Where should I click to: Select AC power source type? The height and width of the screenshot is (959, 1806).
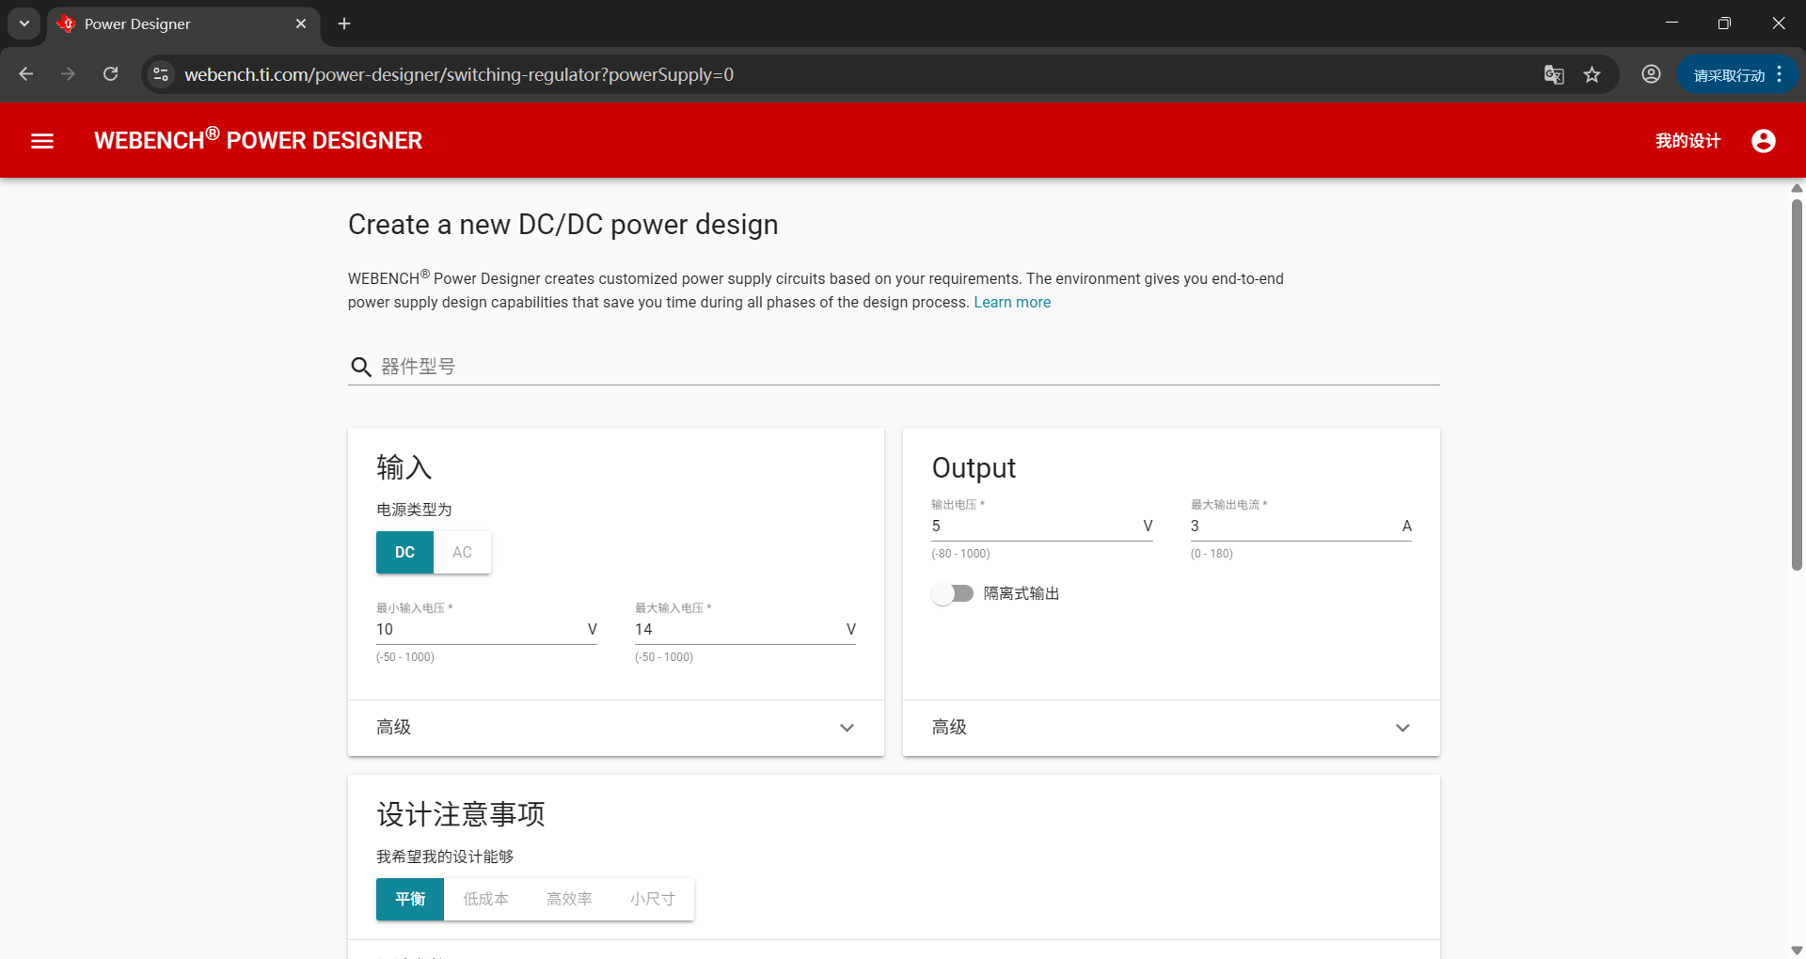pyautogui.click(x=462, y=553)
